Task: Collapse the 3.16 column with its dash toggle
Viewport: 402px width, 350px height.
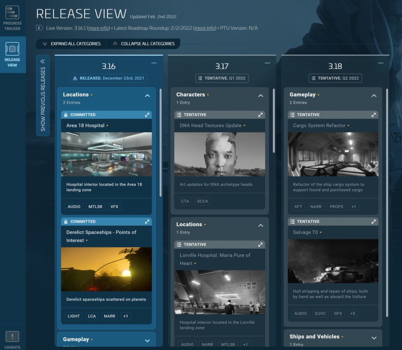Action: 153,62
